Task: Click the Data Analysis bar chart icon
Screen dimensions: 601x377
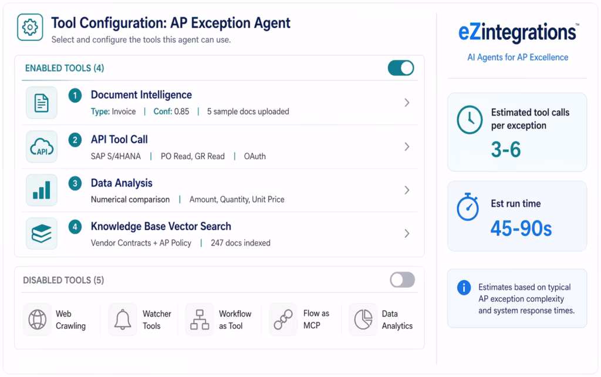Action: pos(42,190)
